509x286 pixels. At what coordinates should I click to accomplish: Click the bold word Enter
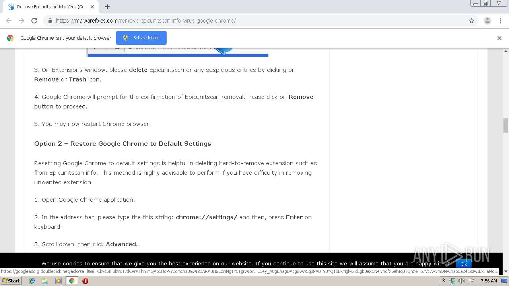coord(294,217)
